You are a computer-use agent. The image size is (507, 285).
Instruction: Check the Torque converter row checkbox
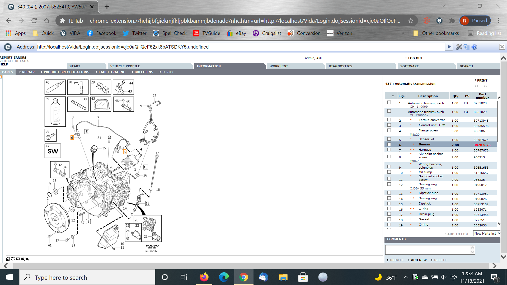pyautogui.click(x=389, y=120)
